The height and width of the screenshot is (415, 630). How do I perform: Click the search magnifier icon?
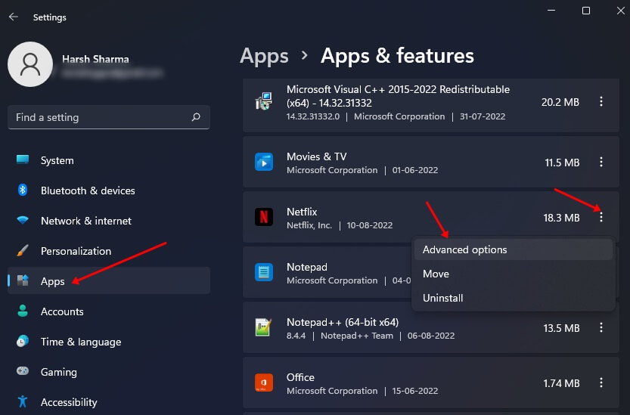196,117
